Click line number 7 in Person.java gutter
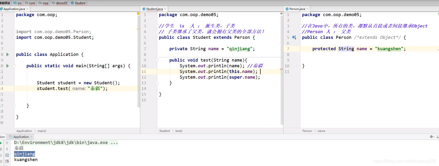This screenshot has height=166, width=439. pos(288,49)
